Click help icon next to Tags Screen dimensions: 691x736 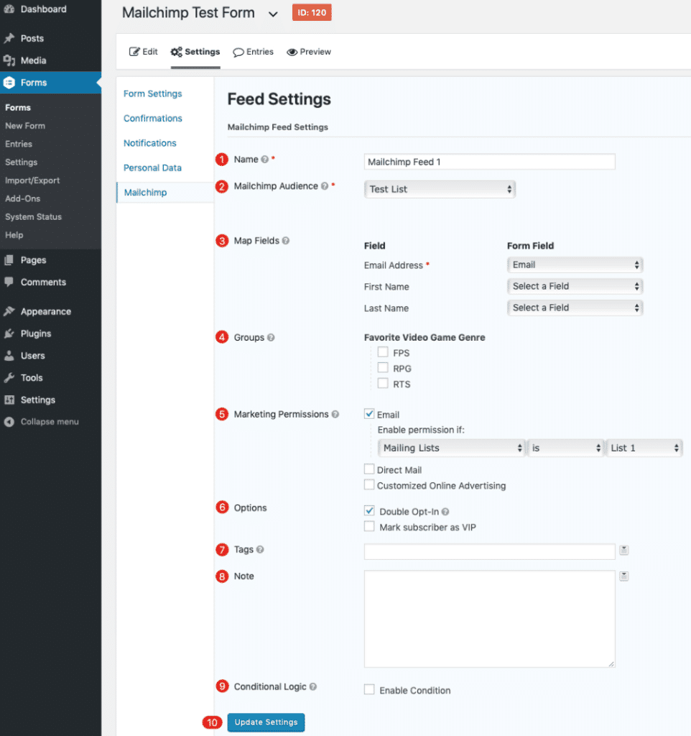(260, 550)
